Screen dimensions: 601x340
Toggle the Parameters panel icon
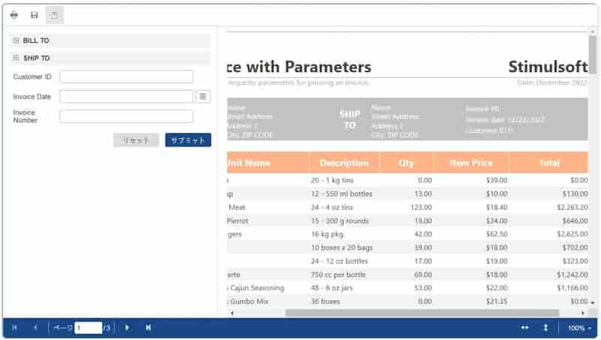click(x=54, y=15)
